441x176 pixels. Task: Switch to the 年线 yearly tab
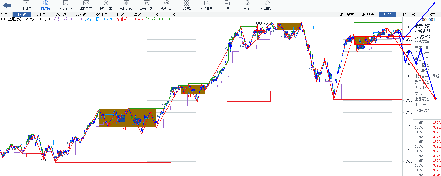coord(172,14)
